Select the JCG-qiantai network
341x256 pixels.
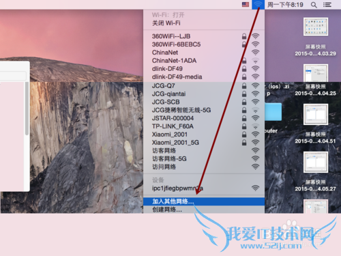pyautogui.click(x=204, y=94)
